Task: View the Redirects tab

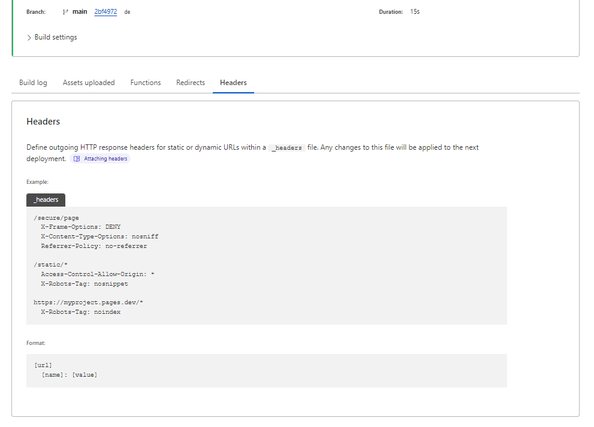Action: pyautogui.click(x=190, y=82)
